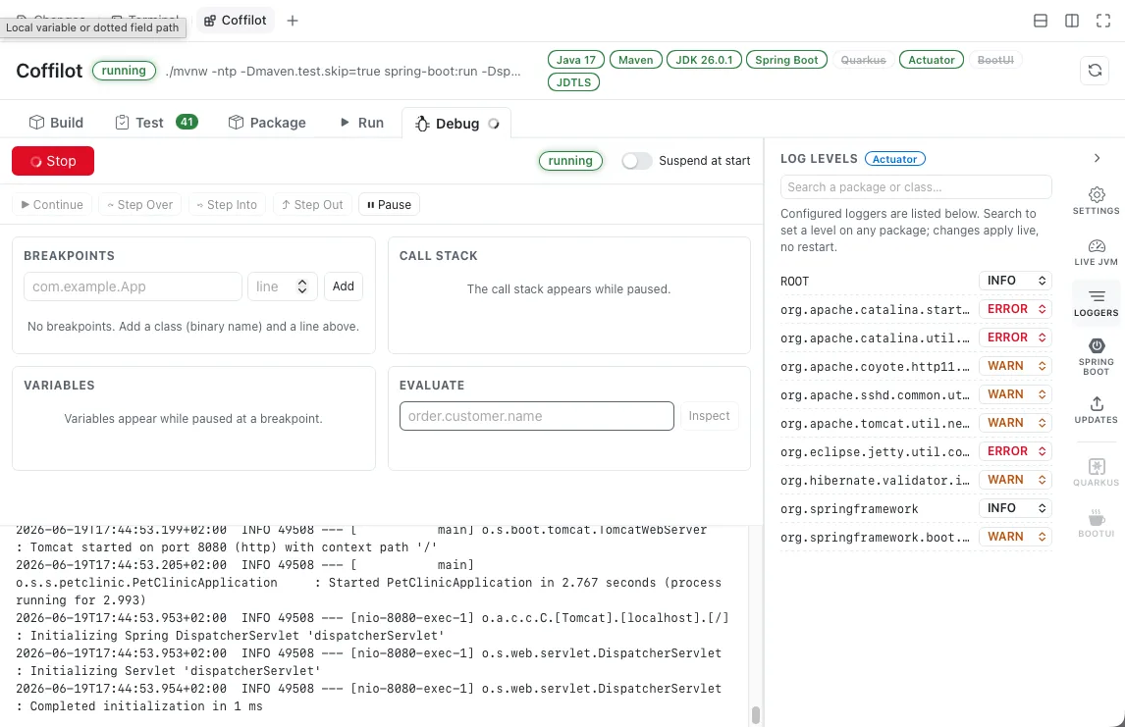This screenshot has width=1125, height=727.
Task: Click the Step Into button
Action: (227, 204)
